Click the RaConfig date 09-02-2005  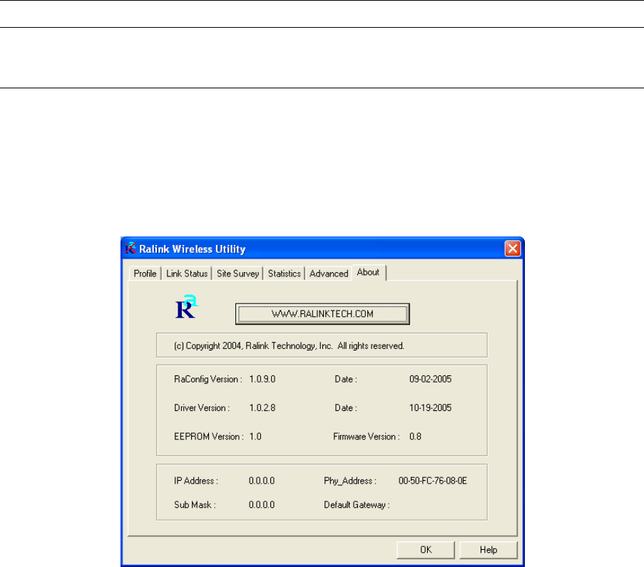tap(431, 379)
